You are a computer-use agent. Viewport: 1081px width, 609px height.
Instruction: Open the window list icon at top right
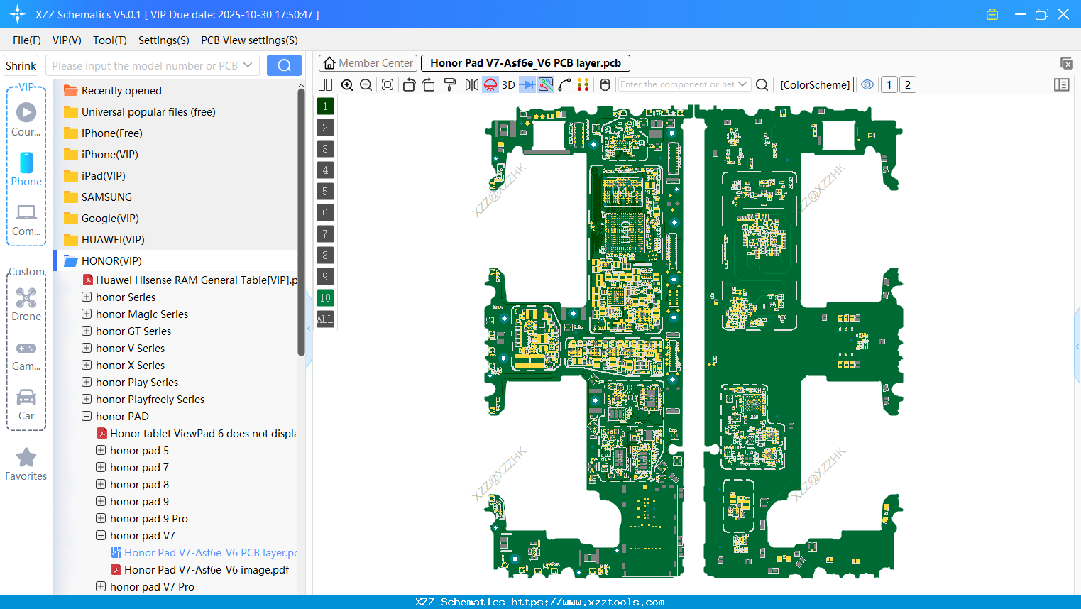(1066, 63)
